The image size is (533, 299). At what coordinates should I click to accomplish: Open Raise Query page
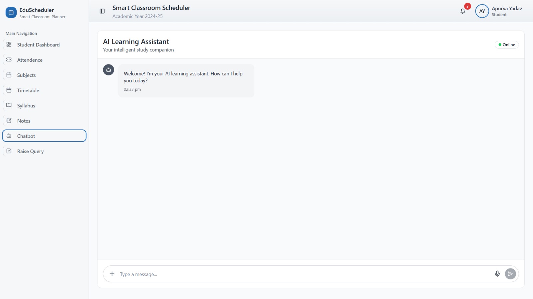coord(44,151)
